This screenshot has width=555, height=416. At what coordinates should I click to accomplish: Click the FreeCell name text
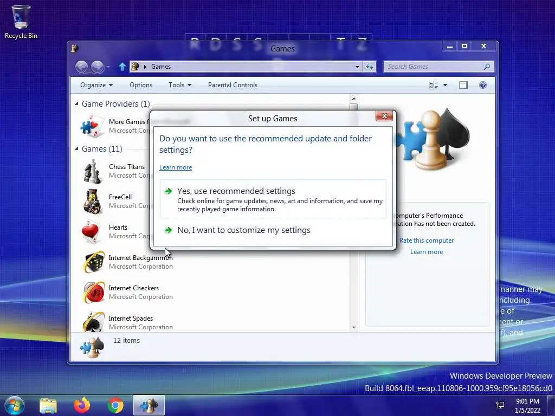pos(120,197)
